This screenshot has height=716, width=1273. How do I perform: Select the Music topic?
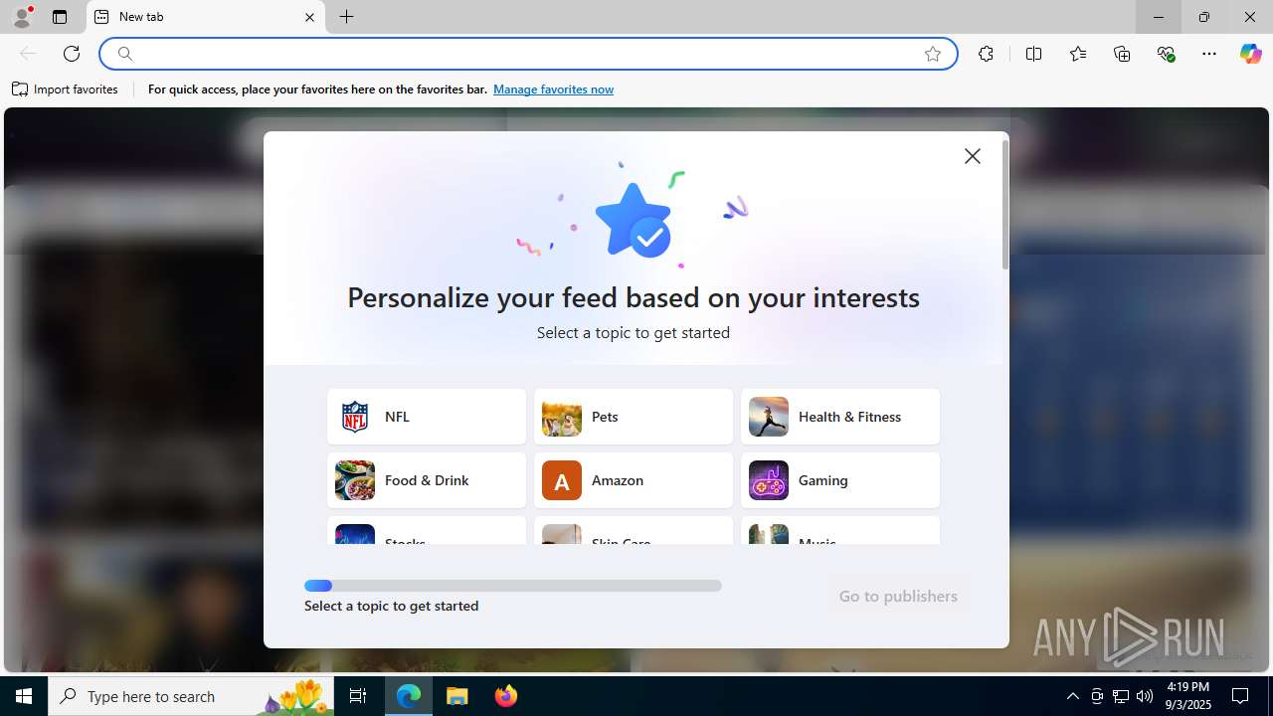click(840, 531)
